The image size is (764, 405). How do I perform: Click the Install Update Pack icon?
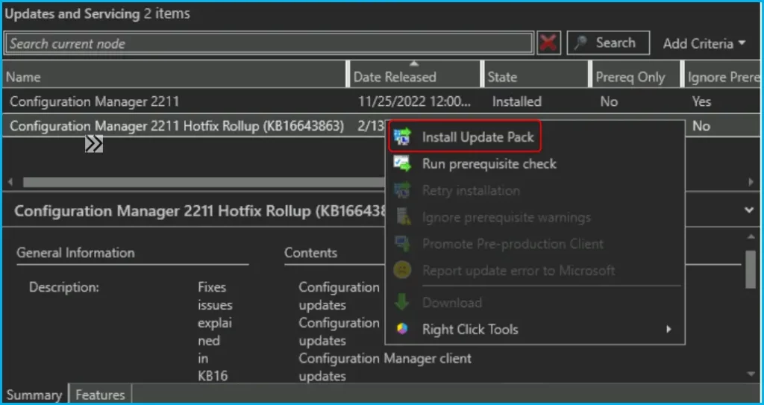pos(402,137)
